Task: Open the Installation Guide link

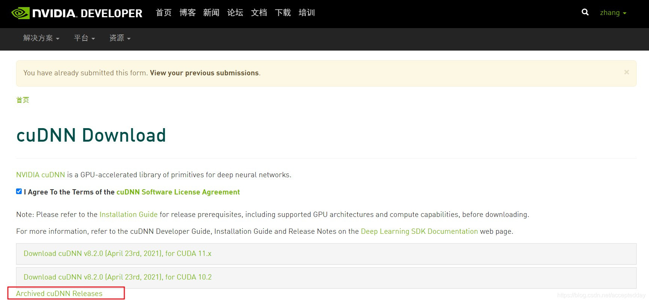Action: coord(128,214)
